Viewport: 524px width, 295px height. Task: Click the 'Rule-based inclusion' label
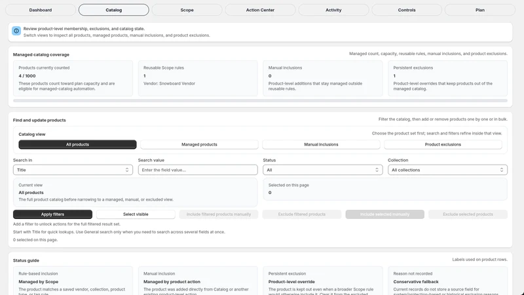[x=38, y=273]
